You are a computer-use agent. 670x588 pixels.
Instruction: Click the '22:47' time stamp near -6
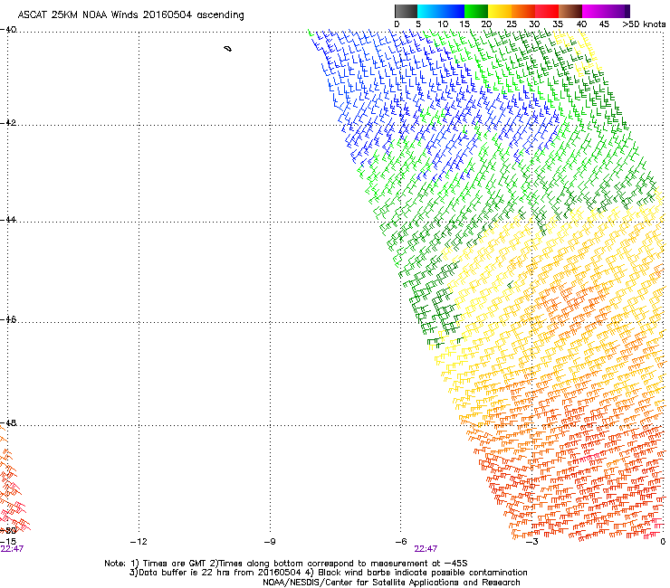pos(426,549)
